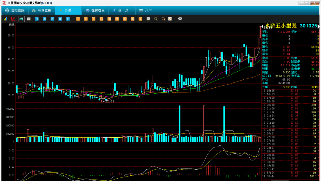Select the 2hr interval button
This screenshot has height=181, width=321.
125,19
